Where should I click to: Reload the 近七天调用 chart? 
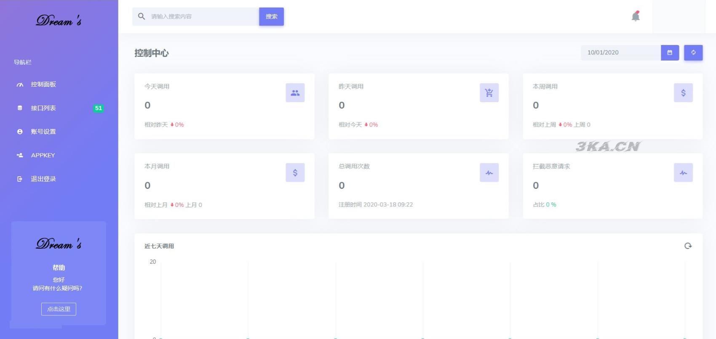(x=688, y=246)
